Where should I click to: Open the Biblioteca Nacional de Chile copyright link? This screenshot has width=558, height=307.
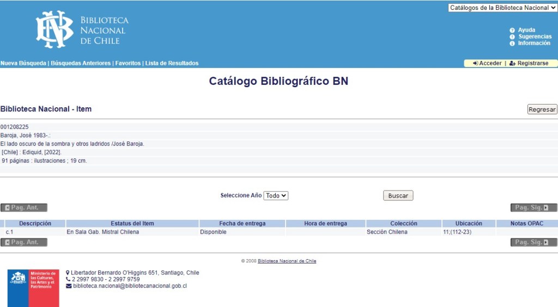pos(287,261)
